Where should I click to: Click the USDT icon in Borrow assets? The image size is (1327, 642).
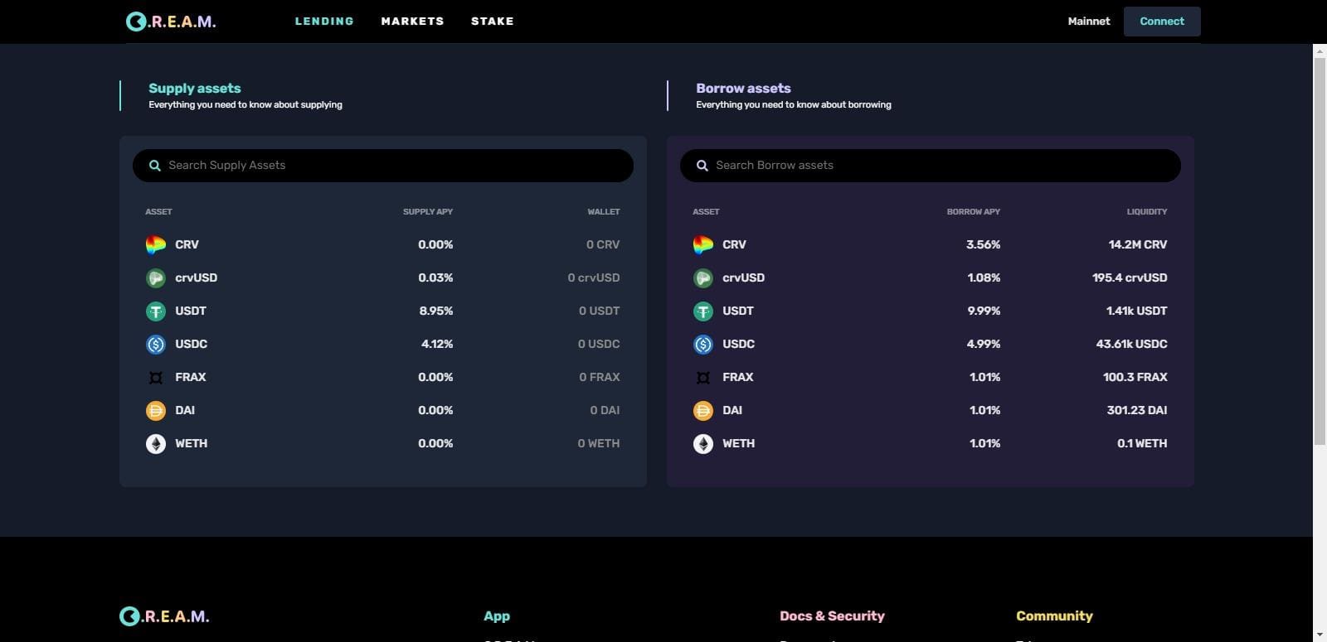[703, 311]
